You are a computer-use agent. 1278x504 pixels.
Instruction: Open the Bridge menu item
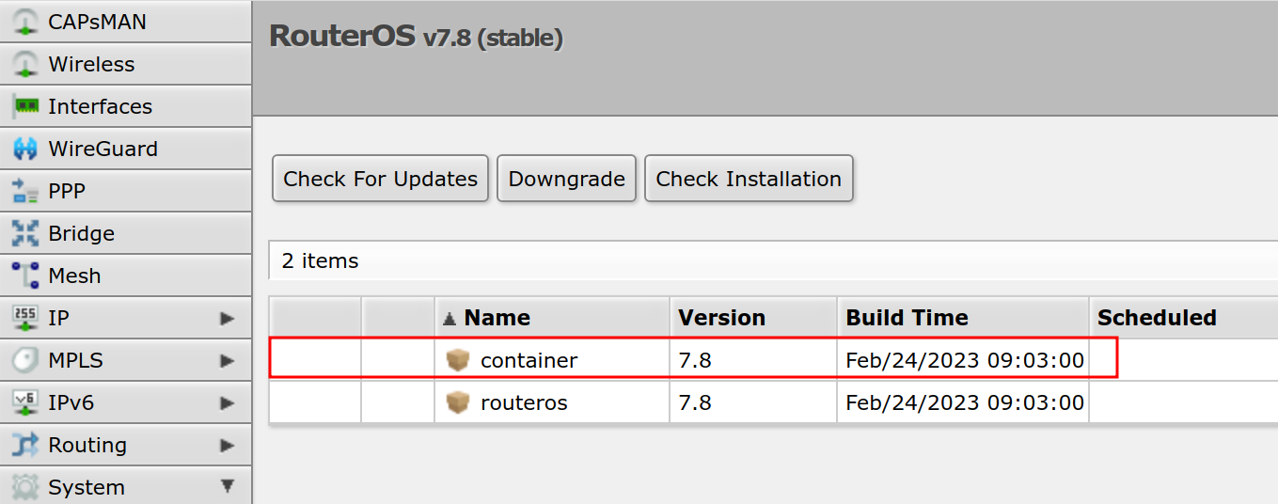82,234
